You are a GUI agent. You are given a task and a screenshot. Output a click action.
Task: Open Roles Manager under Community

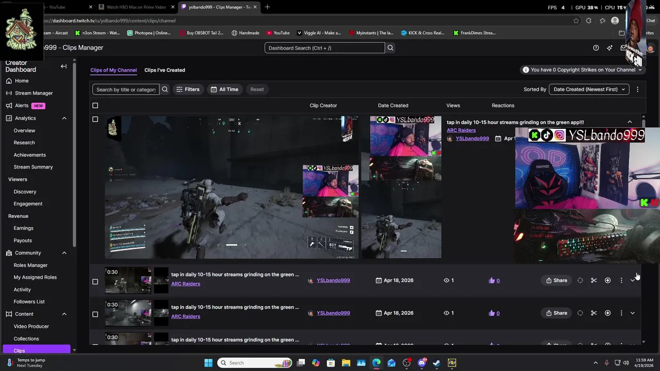tap(30, 265)
